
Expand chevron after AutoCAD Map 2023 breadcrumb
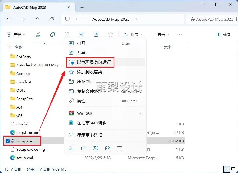[136, 19]
